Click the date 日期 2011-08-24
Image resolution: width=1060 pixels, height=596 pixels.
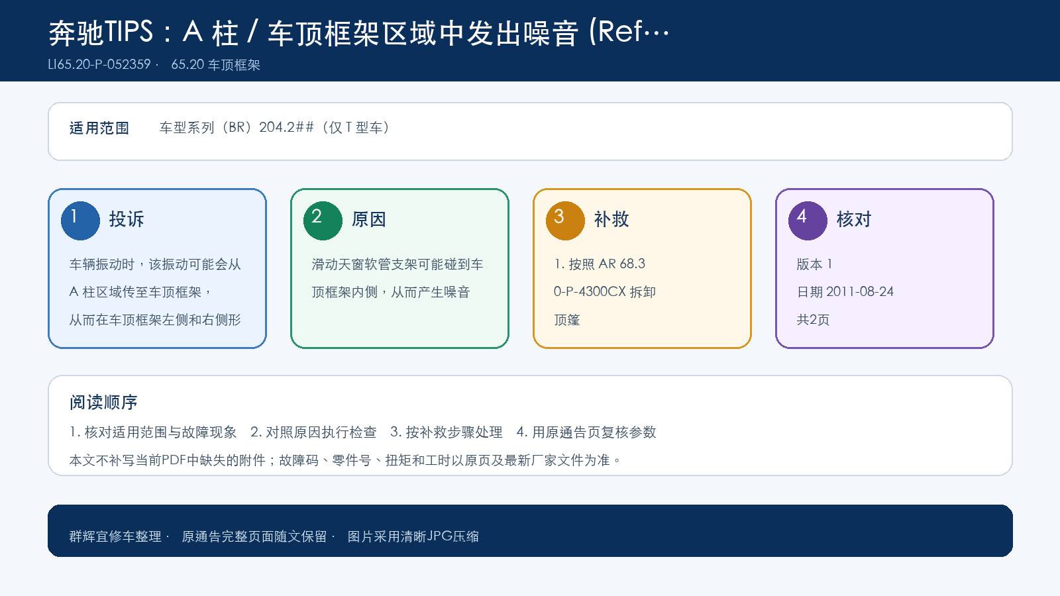(x=845, y=291)
